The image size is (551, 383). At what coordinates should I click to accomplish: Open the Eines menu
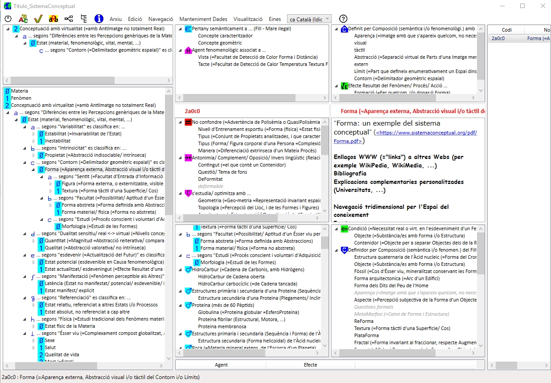[x=275, y=19]
